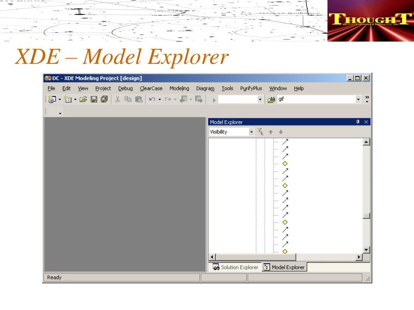Click the Model Explorer move up arrow

pyautogui.click(x=270, y=132)
